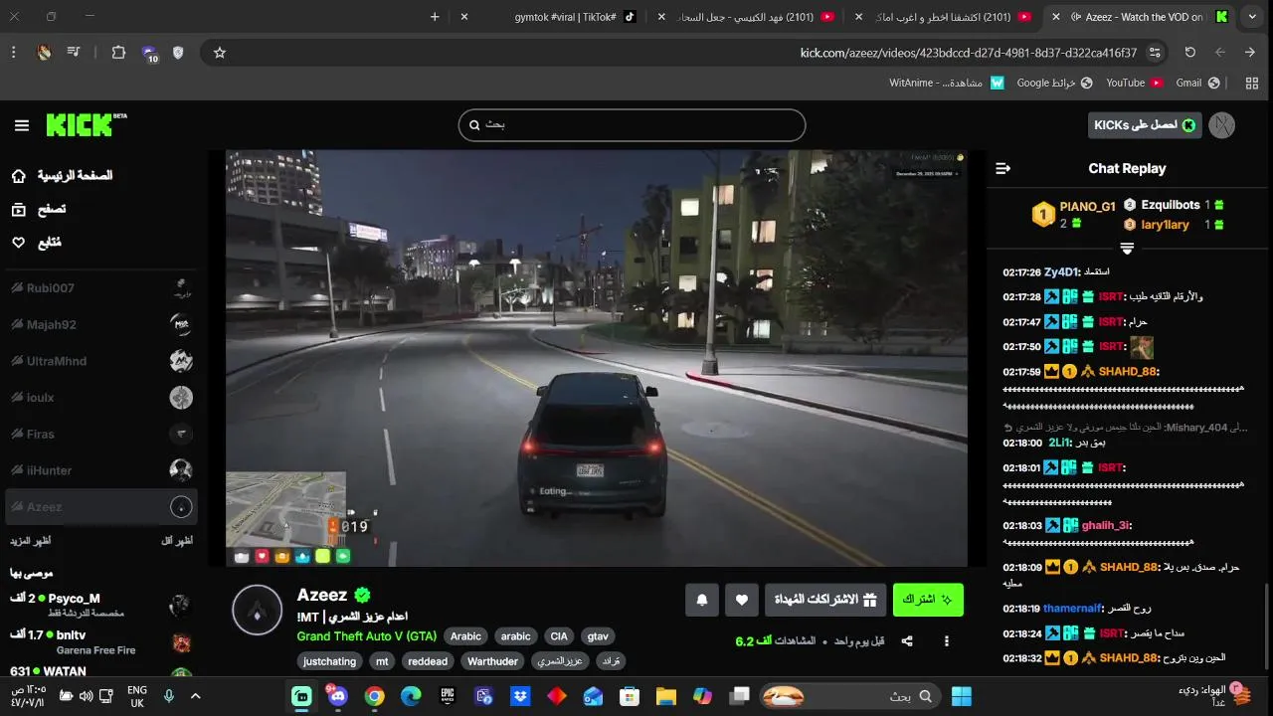The image size is (1273, 716).
Task: Toggle the microphone icon in system tray
Action: (169, 696)
